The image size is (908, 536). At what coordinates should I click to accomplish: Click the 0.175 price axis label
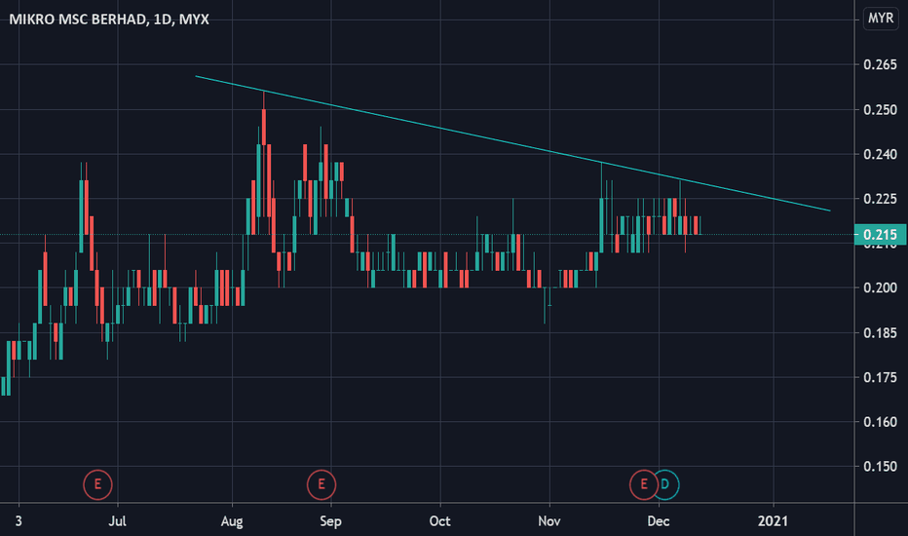tap(880, 377)
